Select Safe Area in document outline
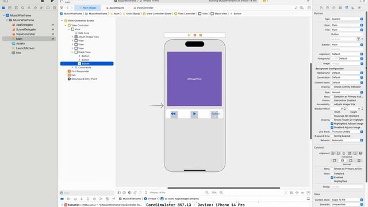The width and height of the screenshot is (368, 207). pyautogui.click(x=83, y=33)
